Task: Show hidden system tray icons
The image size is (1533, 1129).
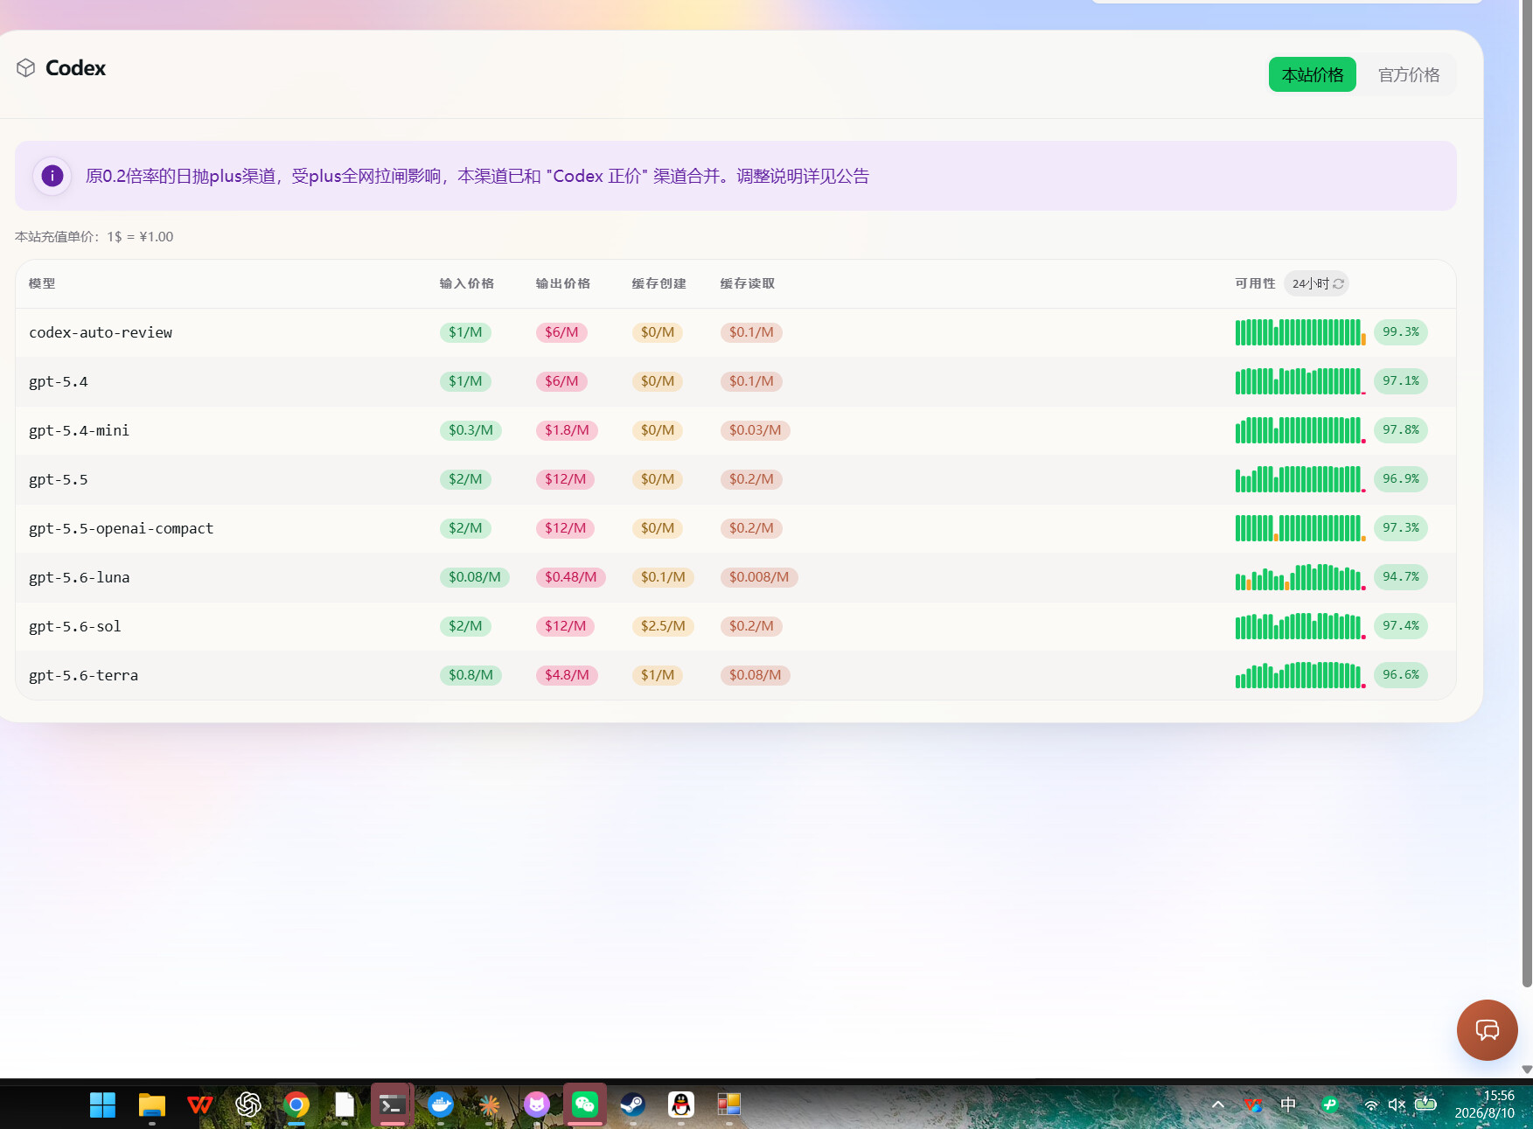Action: [x=1217, y=1105]
